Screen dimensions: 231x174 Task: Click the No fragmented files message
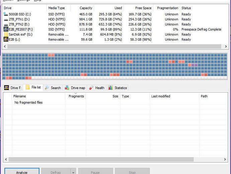tap(28, 102)
